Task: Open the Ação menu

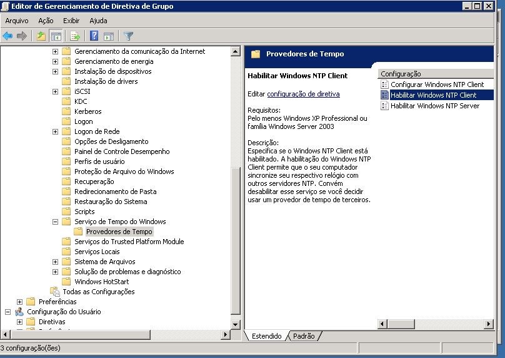Action: 46,21
